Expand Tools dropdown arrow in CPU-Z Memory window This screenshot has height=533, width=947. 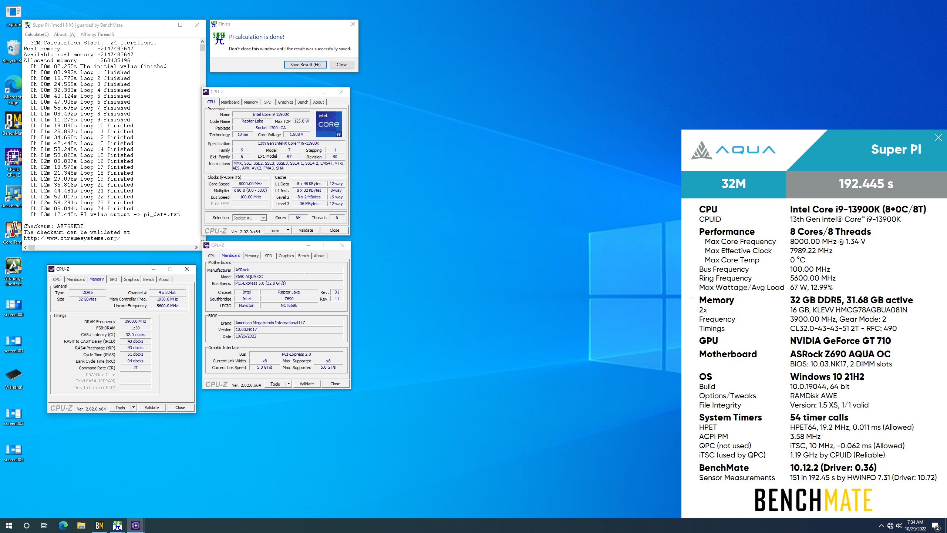coord(134,408)
